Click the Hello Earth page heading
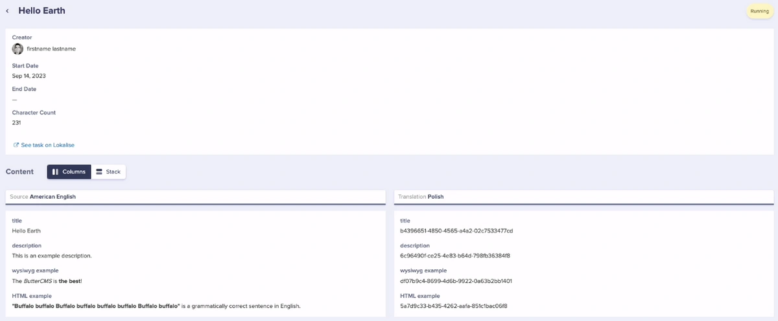This screenshot has height=321, width=778. 41,11
